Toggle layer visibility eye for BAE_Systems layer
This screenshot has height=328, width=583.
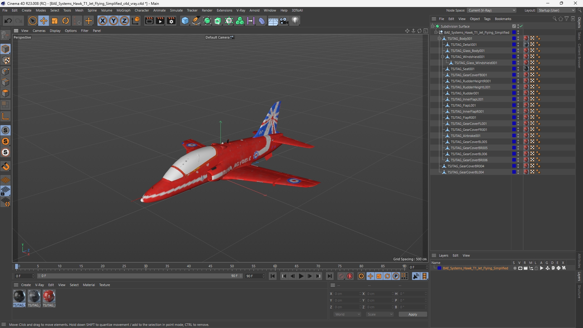click(520, 268)
